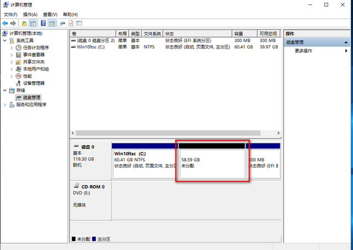The width and height of the screenshot is (353, 250).
Task: Click the 系统工具 tools icon
Action: pyautogui.click(x=12, y=40)
